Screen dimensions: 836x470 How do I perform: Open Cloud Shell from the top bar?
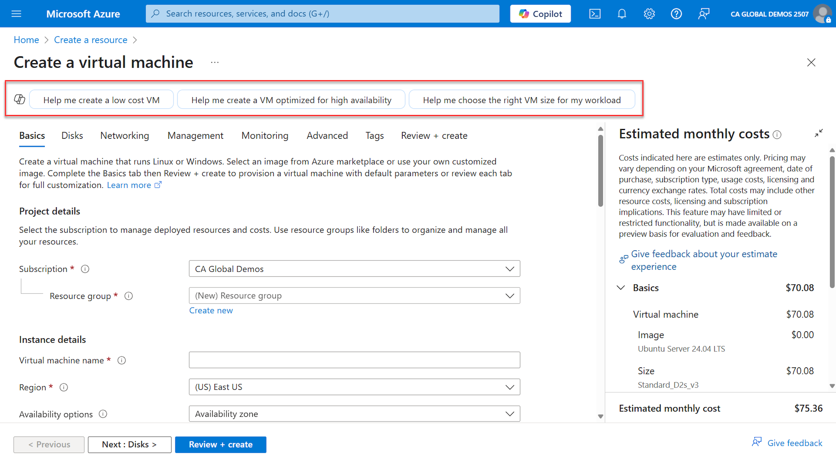(x=595, y=14)
